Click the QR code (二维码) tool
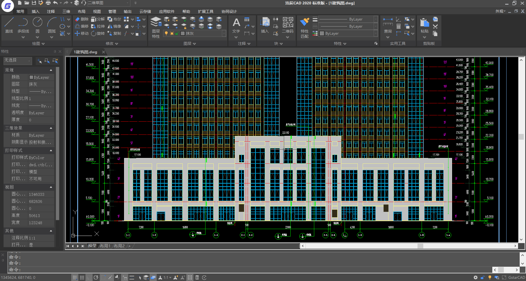The image size is (526, 281). [x=288, y=25]
